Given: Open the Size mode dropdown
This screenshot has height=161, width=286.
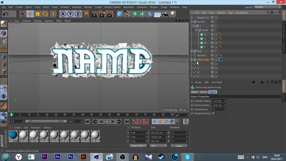Looking at the screenshot, I should click(158, 146).
